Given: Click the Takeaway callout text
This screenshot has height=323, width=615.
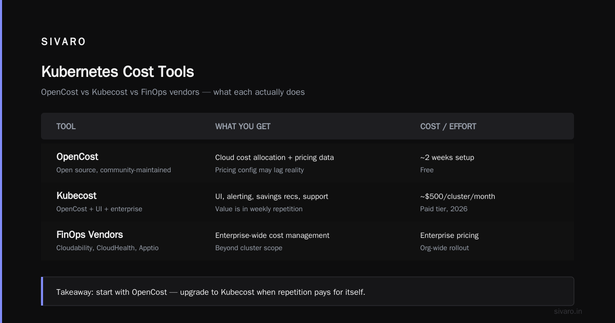Looking at the screenshot, I should pos(211,292).
